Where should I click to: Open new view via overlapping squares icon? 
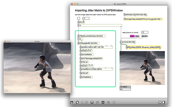(x=77, y=102)
